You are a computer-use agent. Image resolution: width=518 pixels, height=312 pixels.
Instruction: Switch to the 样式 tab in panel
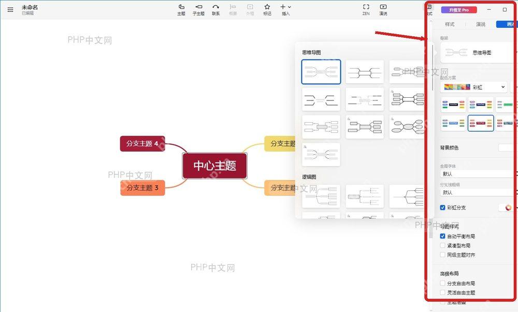450,24
